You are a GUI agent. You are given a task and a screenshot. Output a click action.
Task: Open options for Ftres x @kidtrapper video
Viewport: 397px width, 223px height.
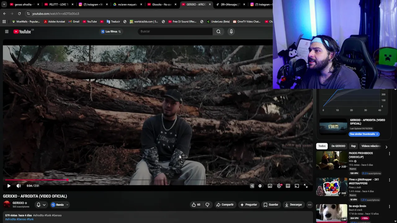pos(390,180)
